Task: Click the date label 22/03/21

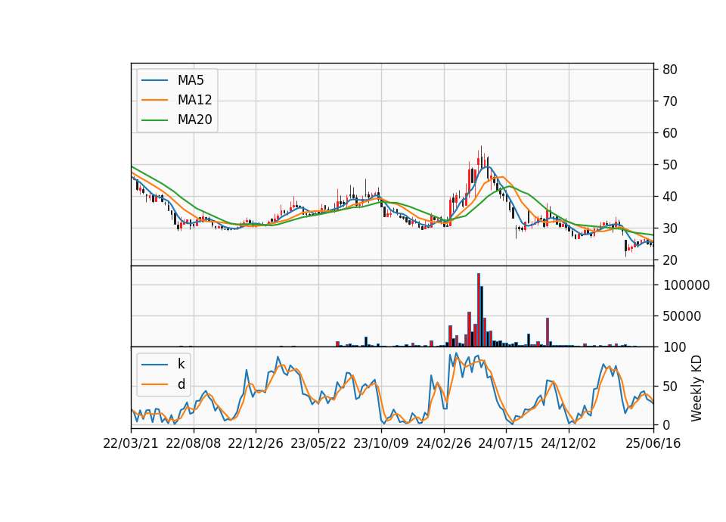Action: [x=131, y=444]
